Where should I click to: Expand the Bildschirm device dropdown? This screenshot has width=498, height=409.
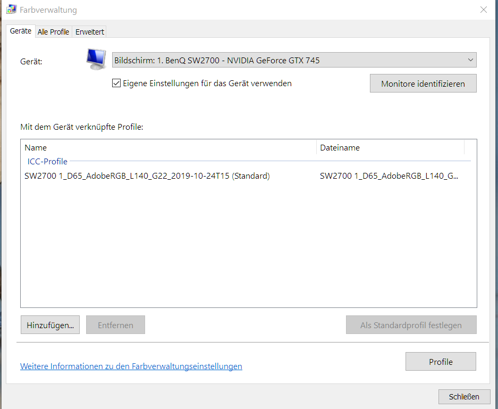pyautogui.click(x=294, y=60)
